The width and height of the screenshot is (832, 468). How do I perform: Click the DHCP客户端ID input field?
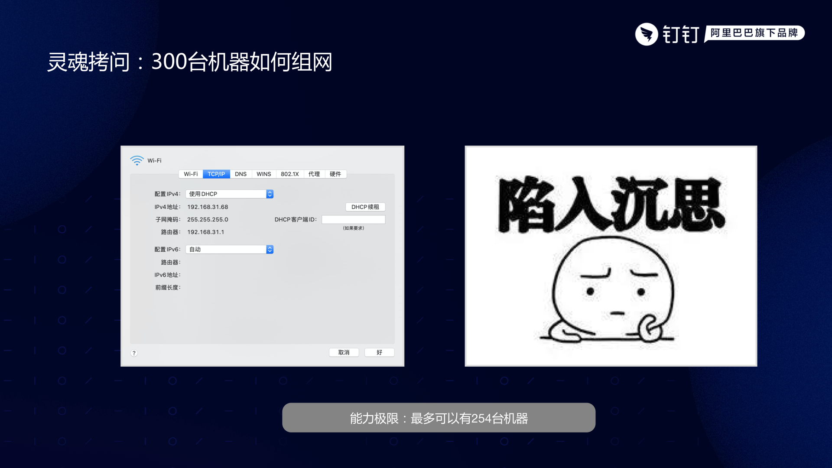coord(353,220)
